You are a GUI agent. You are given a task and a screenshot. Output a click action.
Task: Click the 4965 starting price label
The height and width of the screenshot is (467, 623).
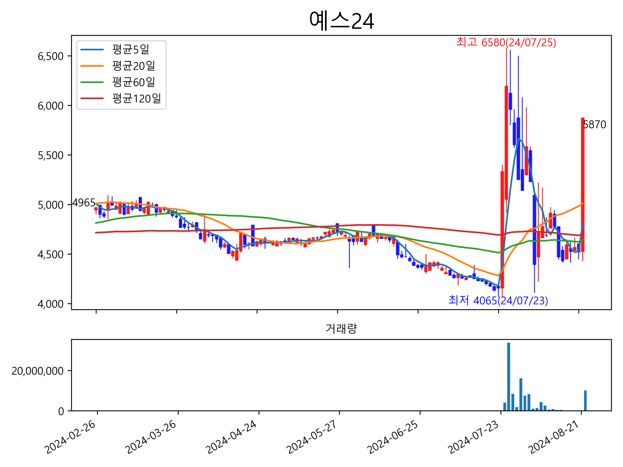[84, 203]
